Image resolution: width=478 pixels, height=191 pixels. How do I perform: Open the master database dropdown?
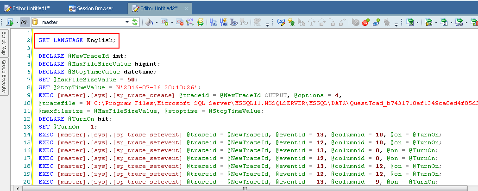coord(127,22)
